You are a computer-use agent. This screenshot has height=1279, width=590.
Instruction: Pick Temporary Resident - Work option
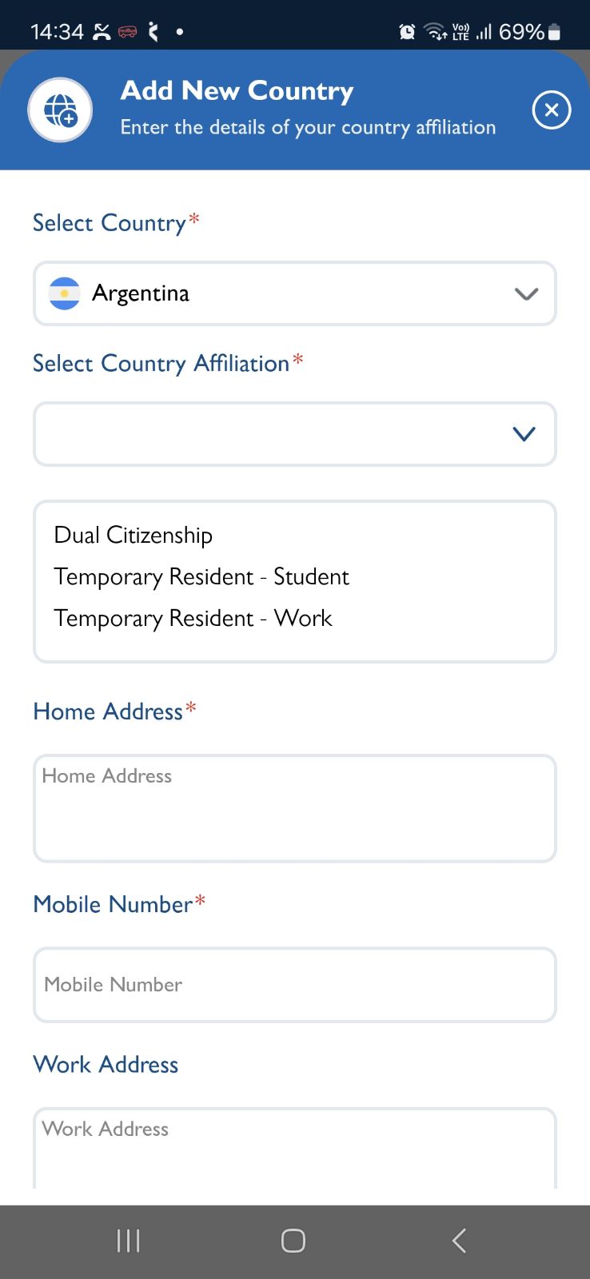(x=193, y=618)
